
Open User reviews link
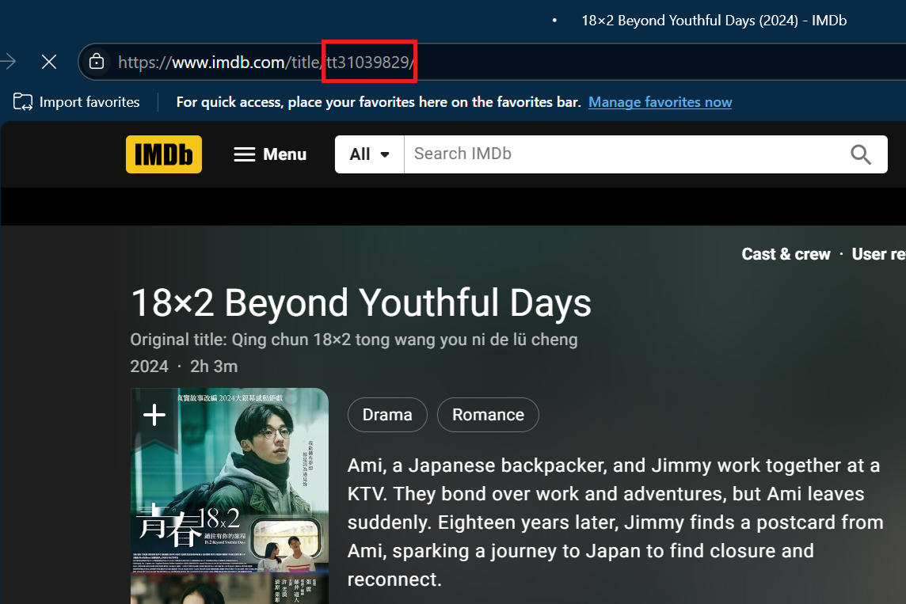click(x=879, y=254)
